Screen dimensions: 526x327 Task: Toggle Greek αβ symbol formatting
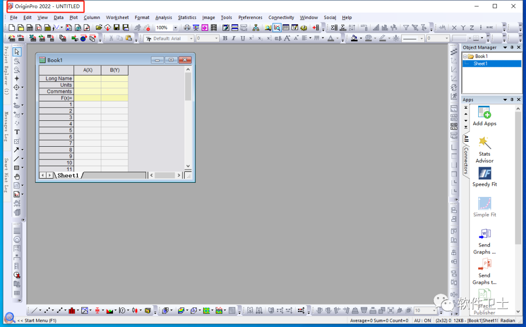click(278, 38)
